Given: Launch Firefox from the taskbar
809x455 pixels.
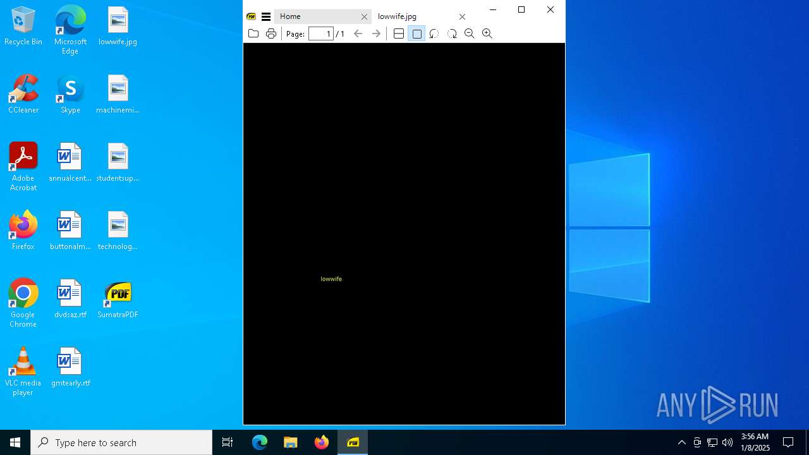Looking at the screenshot, I should [322, 442].
